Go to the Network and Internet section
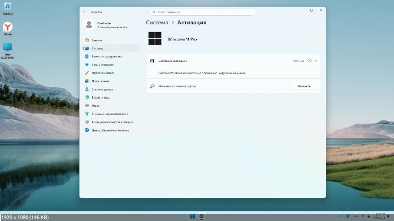Screen dimensions: 394x221 (x=103, y=65)
